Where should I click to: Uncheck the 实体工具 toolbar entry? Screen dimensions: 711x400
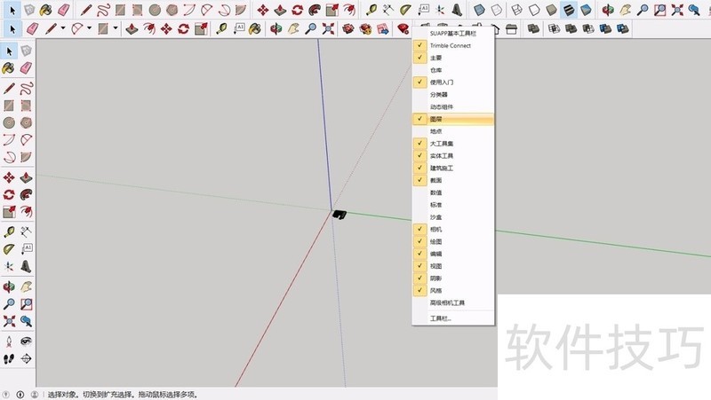[x=452, y=156]
